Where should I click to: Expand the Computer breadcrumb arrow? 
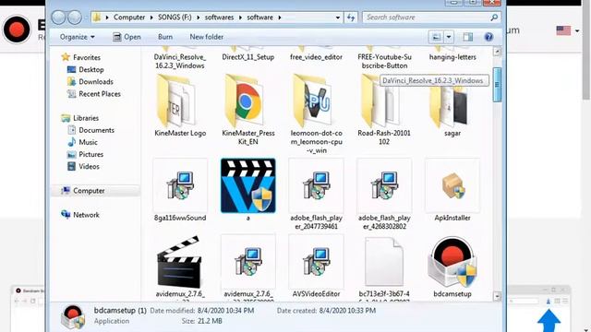point(151,18)
